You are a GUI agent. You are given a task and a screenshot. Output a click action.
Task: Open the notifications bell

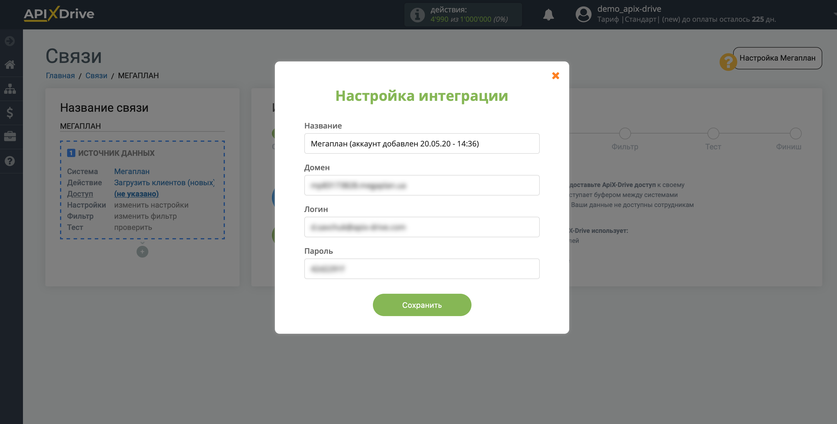(548, 15)
